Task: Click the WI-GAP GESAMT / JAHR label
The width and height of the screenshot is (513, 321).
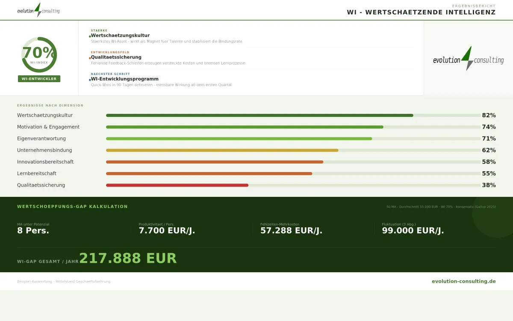Action: tap(48, 262)
